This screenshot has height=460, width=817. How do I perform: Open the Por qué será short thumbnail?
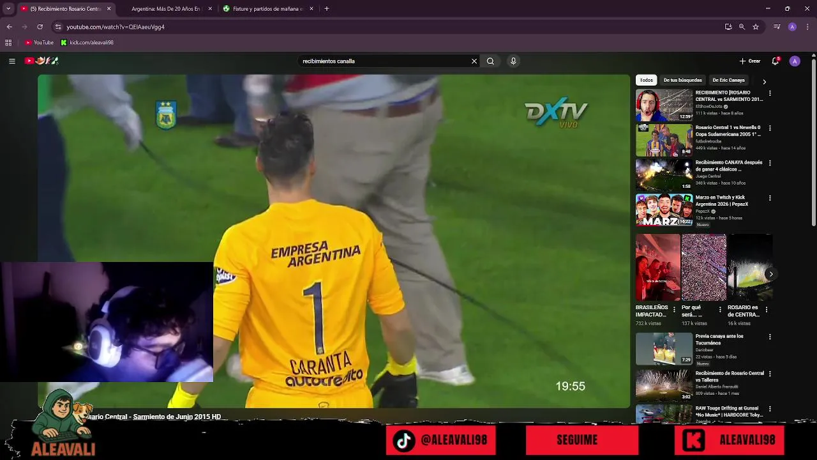[x=703, y=267]
